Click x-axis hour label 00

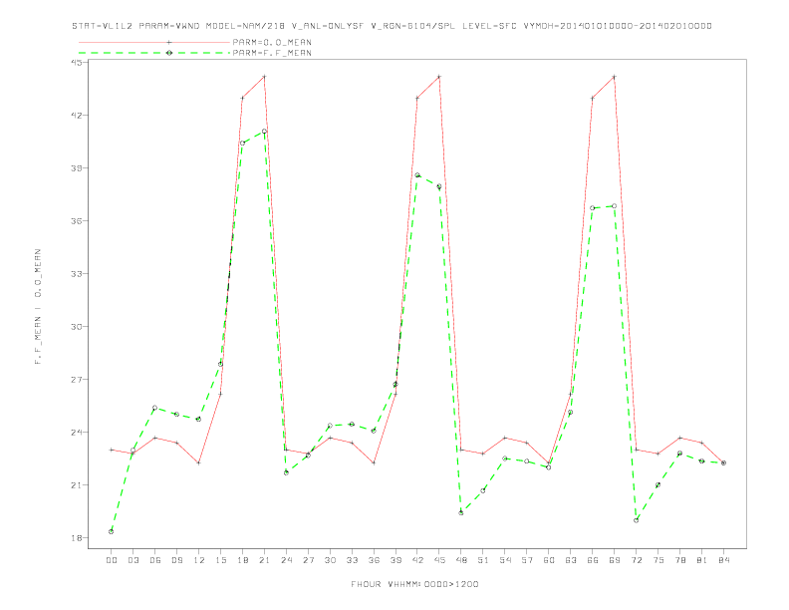point(112,560)
